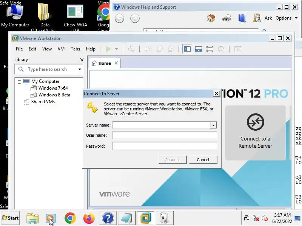Viewport: 302px width, 226px height.
Task: Open the File menu in VMware Workstation
Action: [19, 49]
